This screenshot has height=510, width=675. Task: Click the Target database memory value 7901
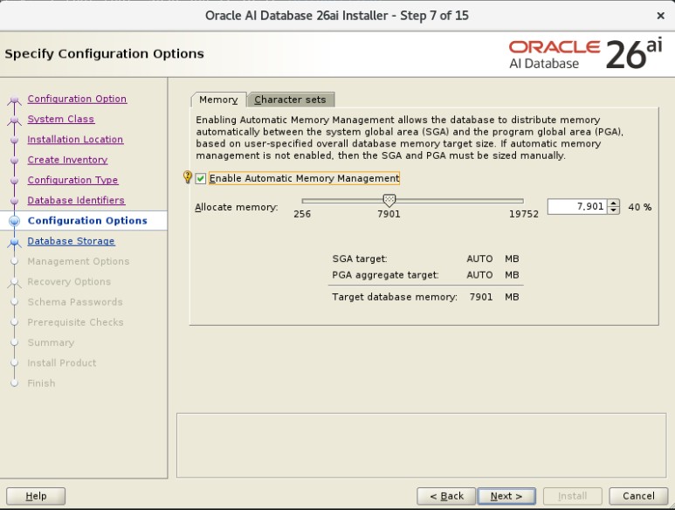[x=481, y=297]
